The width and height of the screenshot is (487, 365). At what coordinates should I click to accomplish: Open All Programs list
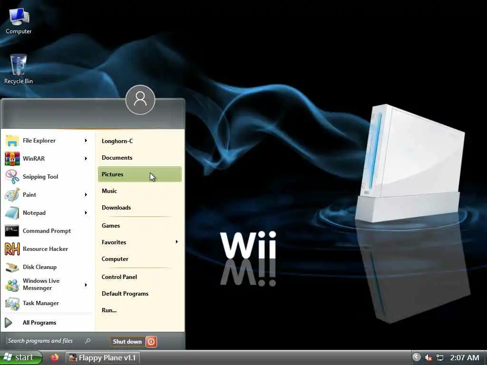pos(48,323)
